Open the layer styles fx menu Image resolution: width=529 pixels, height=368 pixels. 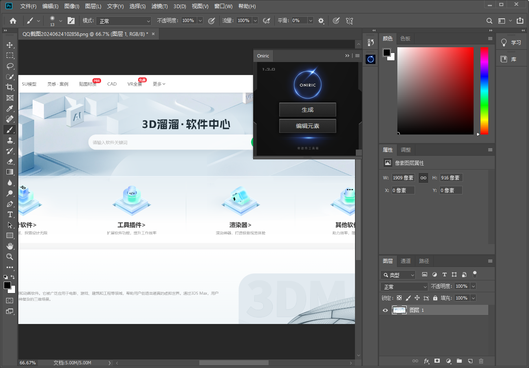[x=426, y=361]
